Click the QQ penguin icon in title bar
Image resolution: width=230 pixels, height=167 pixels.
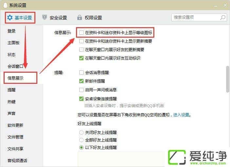point(5,5)
